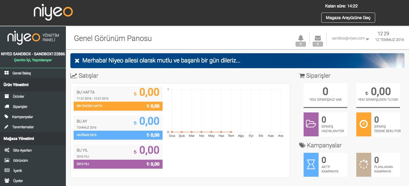Image resolution: width=409 pixels, height=186 pixels.
Task: Click the orange clock Ödeme Bekliyor tile
Action: pos(364,124)
